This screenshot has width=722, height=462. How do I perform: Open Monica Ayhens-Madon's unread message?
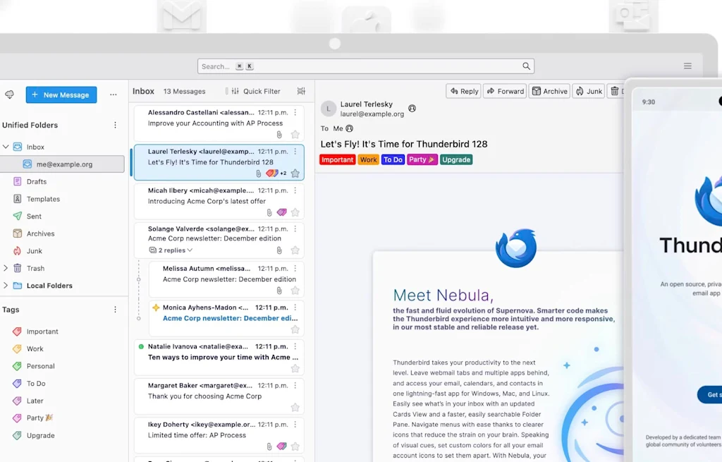coord(226,318)
